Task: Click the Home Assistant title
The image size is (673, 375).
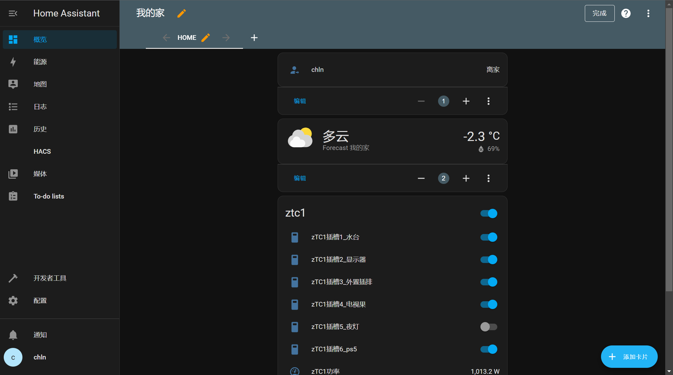Action: (x=66, y=13)
